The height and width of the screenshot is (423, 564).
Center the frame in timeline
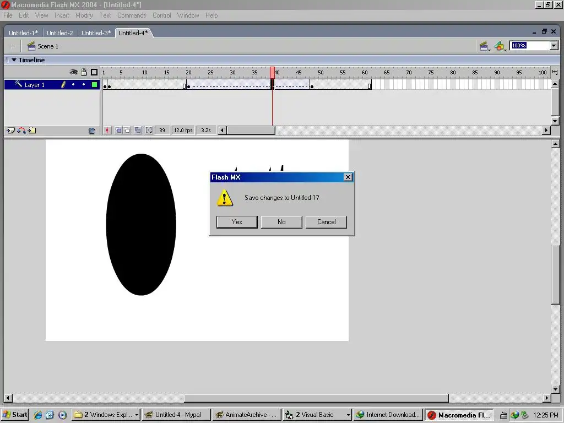coord(107,130)
